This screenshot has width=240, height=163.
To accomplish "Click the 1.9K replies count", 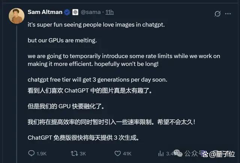I will click(42, 154).
